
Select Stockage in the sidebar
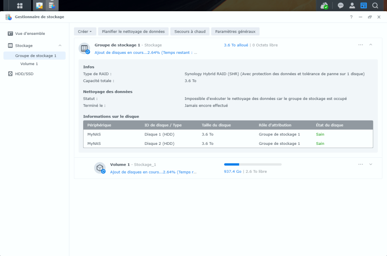pyautogui.click(x=24, y=45)
